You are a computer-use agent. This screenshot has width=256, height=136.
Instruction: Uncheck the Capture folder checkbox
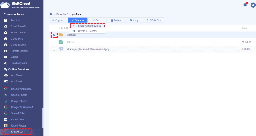54,35
